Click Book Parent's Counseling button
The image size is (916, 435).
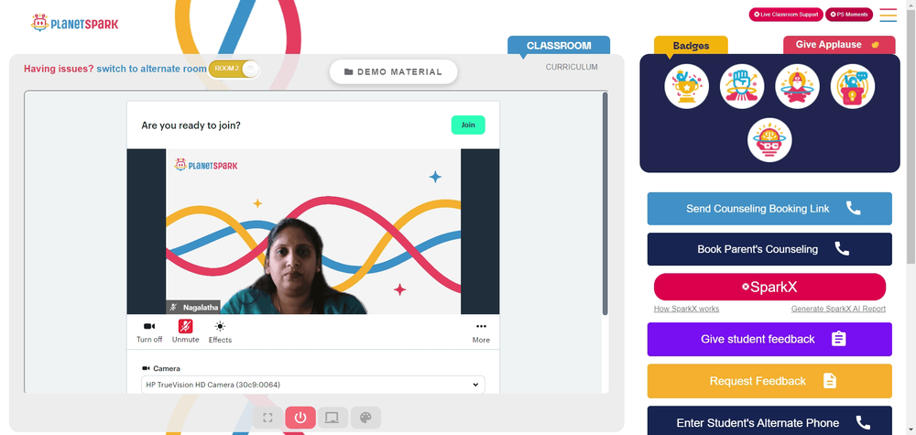pyautogui.click(x=769, y=249)
